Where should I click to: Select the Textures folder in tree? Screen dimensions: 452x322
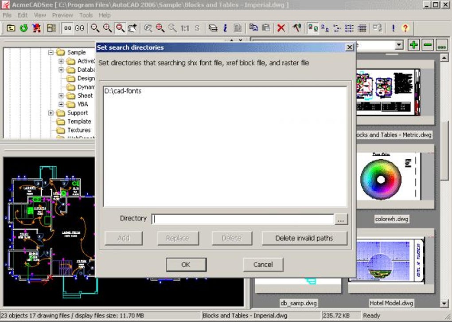coord(79,130)
